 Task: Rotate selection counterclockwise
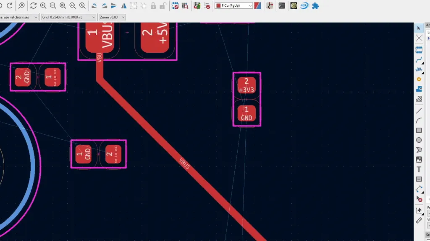coord(94,5)
